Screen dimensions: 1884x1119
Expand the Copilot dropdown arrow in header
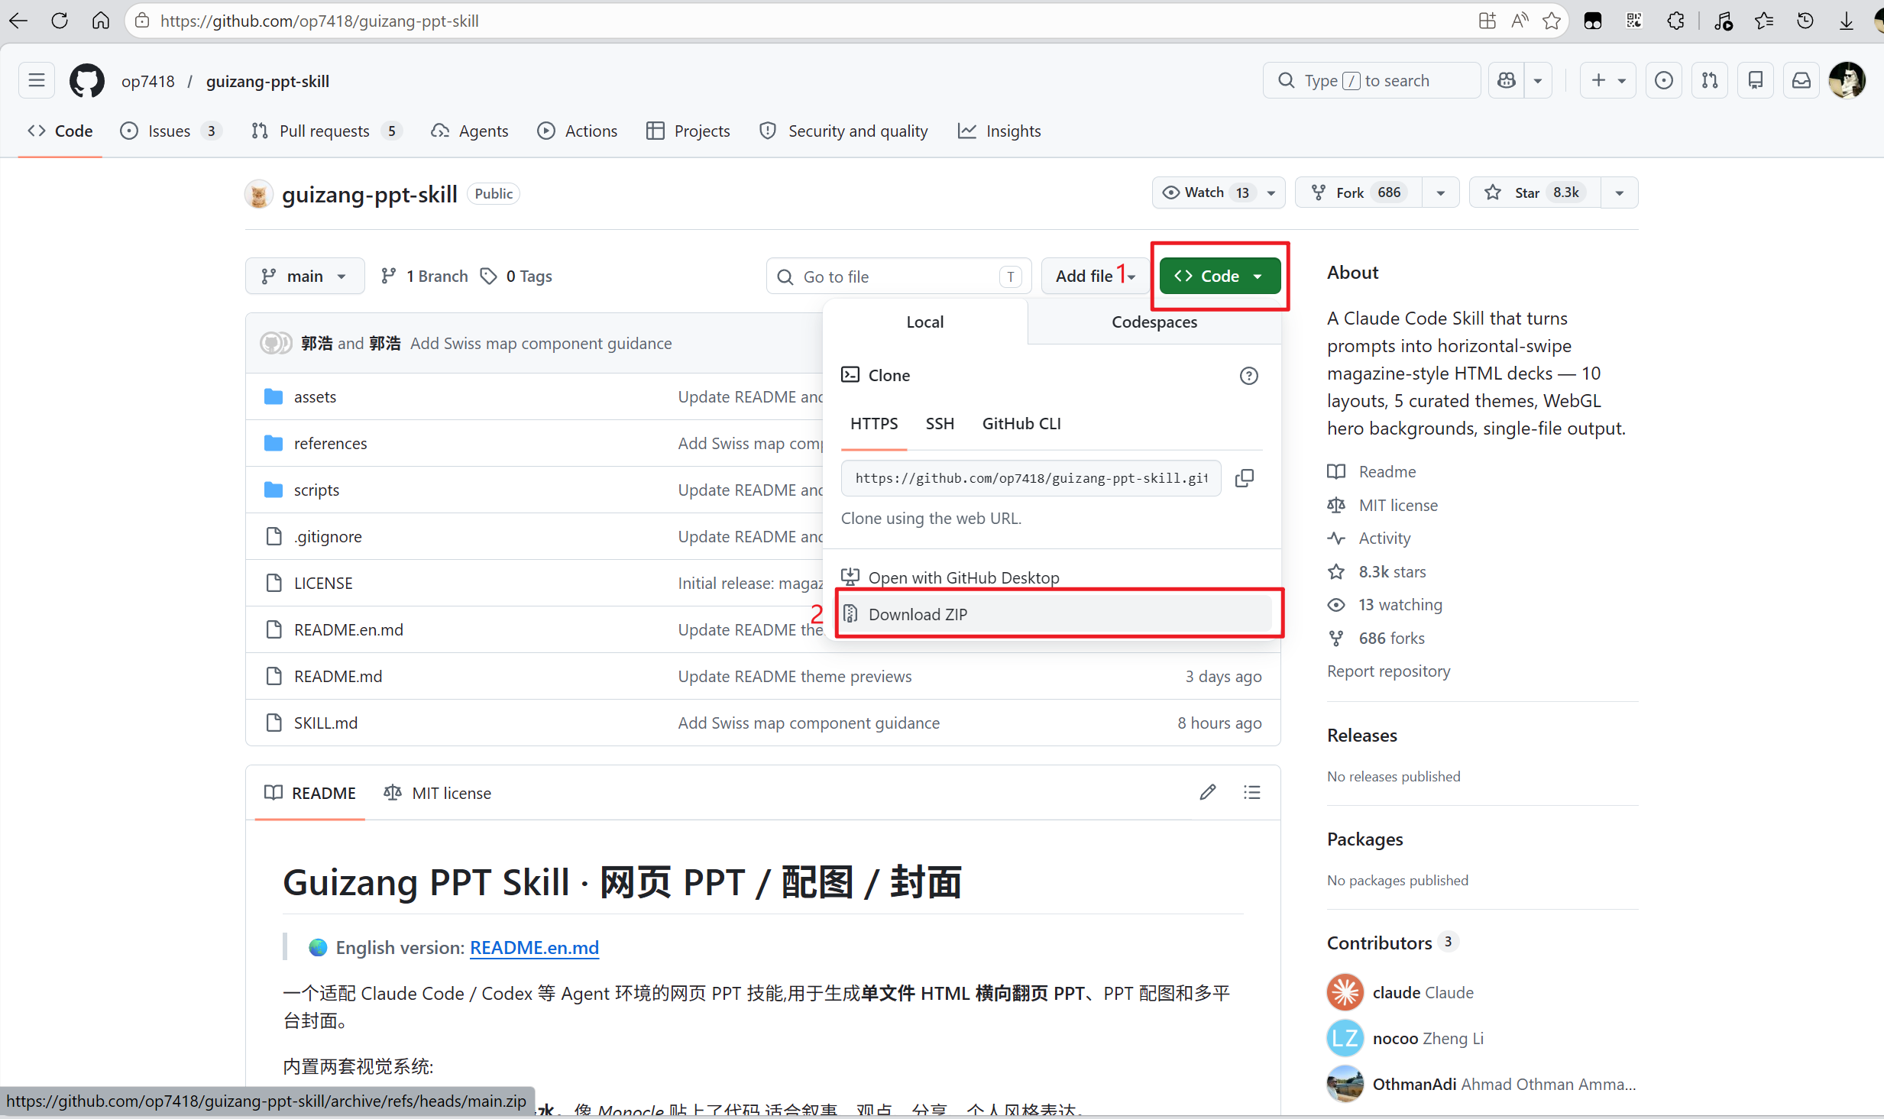1538,80
